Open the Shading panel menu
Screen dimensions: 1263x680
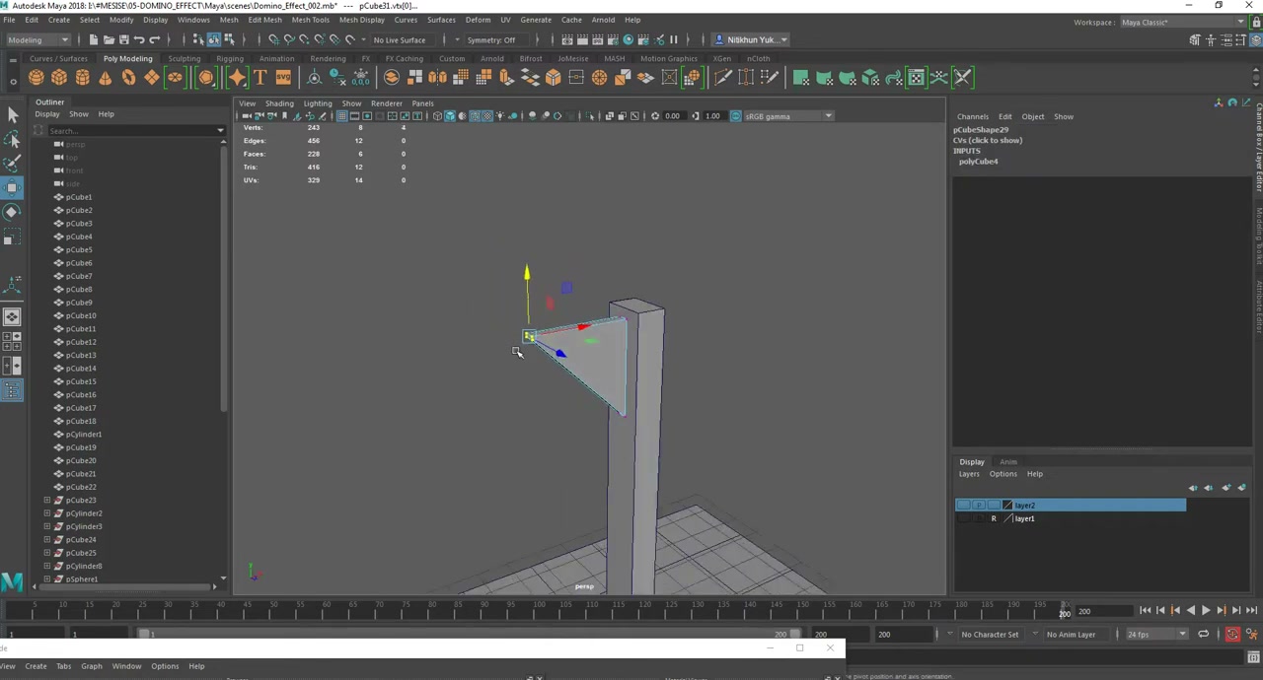pos(279,103)
